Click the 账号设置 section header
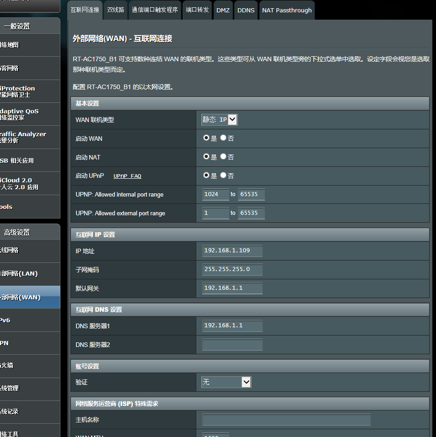Screen dimensions: 436x437 click(x=250, y=366)
